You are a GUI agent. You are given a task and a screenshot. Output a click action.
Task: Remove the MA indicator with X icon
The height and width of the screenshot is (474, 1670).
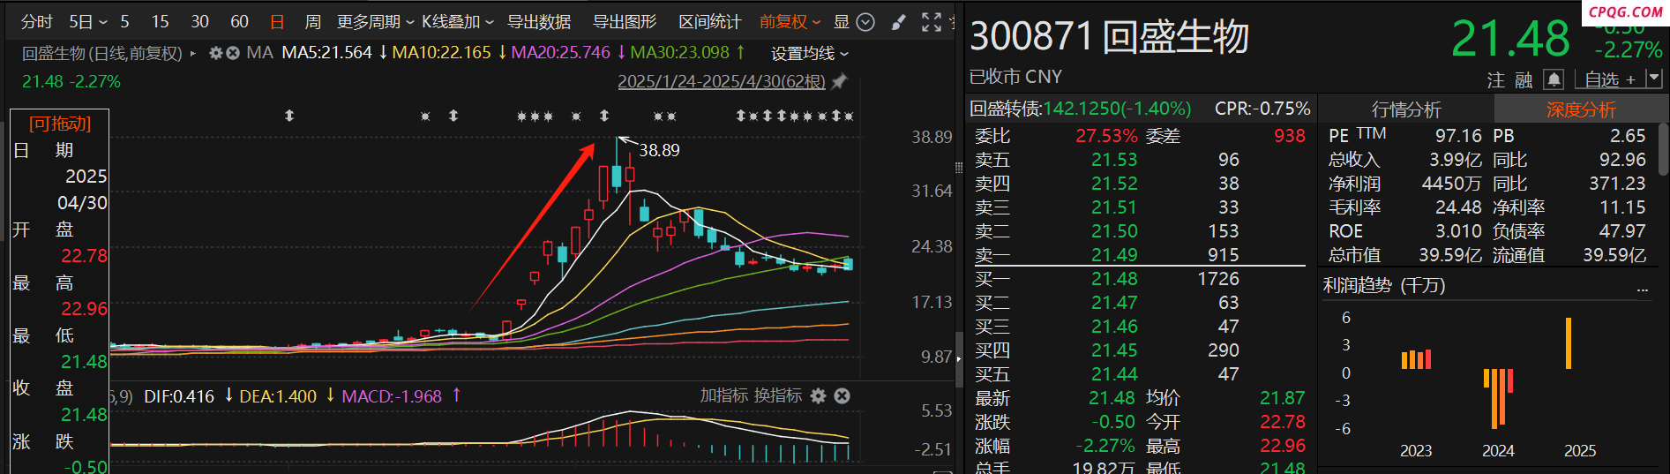click(x=233, y=53)
